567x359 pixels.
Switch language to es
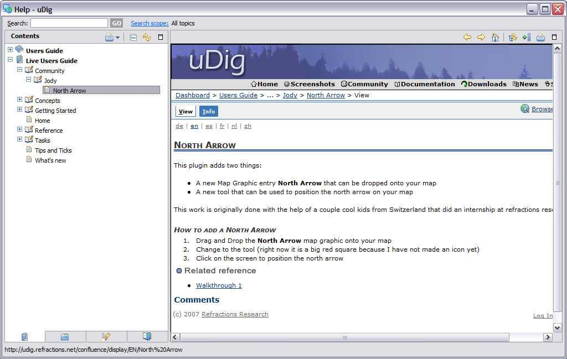[x=209, y=126]
